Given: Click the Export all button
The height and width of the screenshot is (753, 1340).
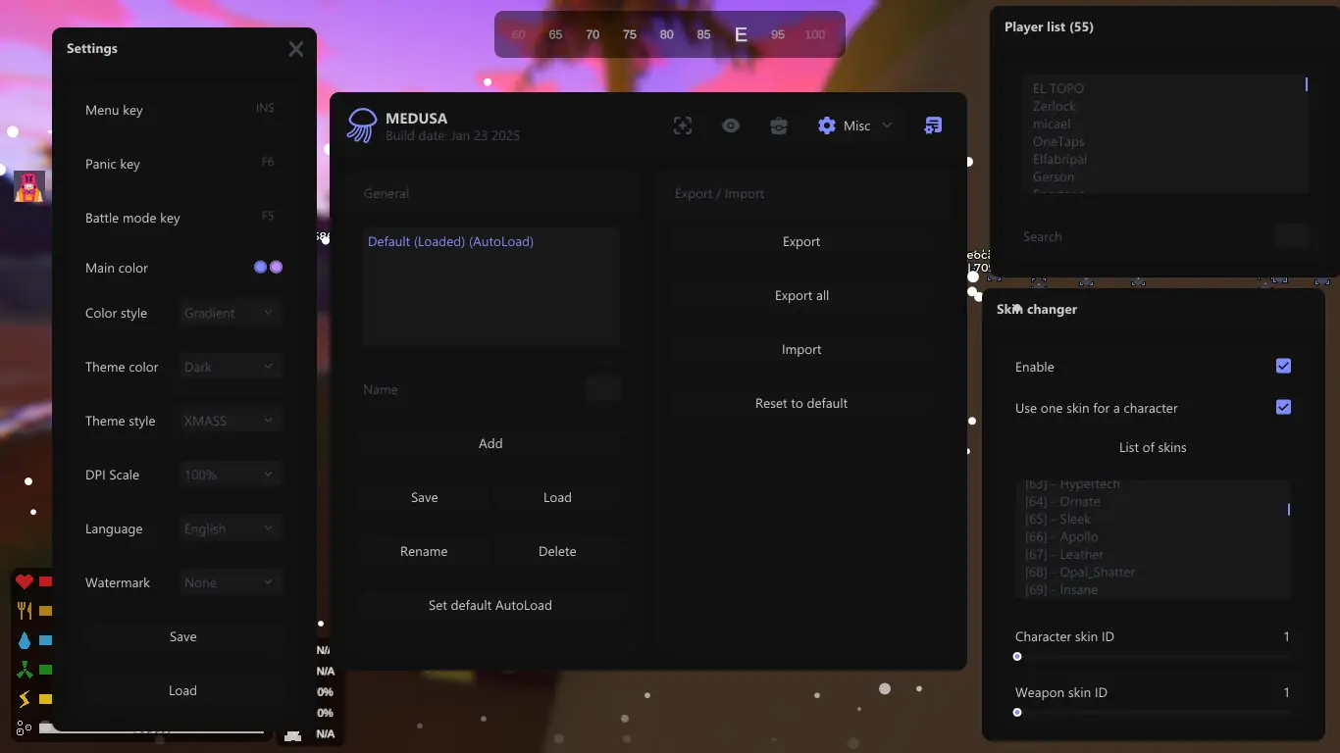Looking at the screenshot, I should 801,295.
